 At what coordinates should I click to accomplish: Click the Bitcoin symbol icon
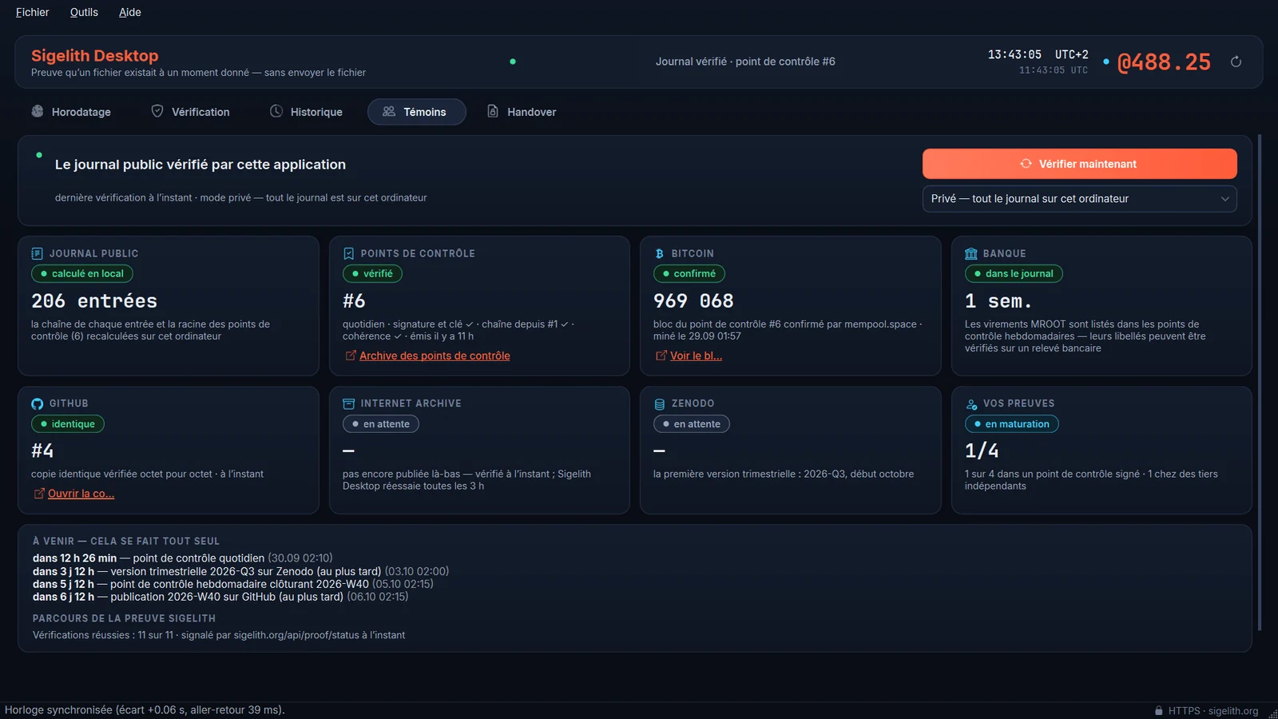click(659, 253)
